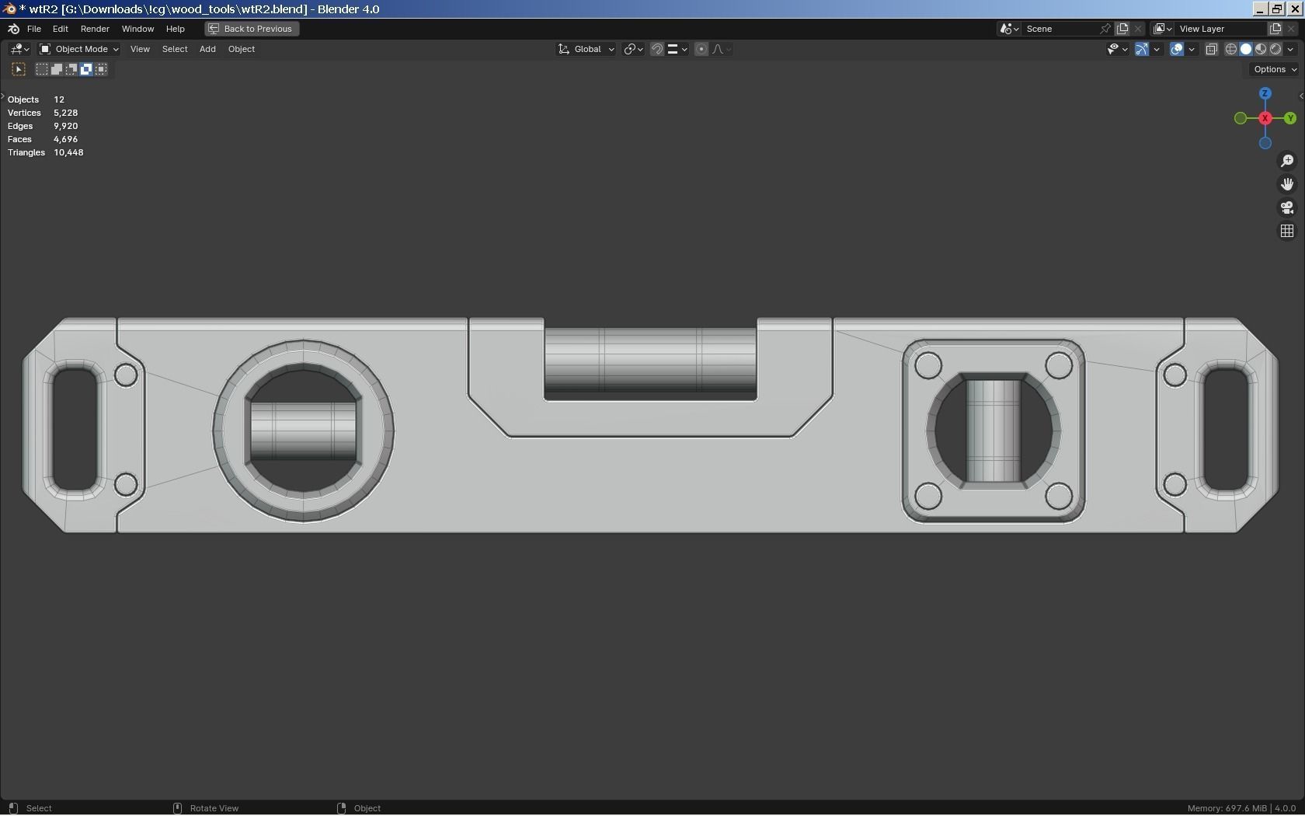Click the pan view hand icon
This screenshot has width=1305, height=816.
tap(1287, 184)
